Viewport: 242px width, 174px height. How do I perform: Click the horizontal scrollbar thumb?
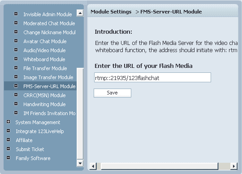[160, 166]
